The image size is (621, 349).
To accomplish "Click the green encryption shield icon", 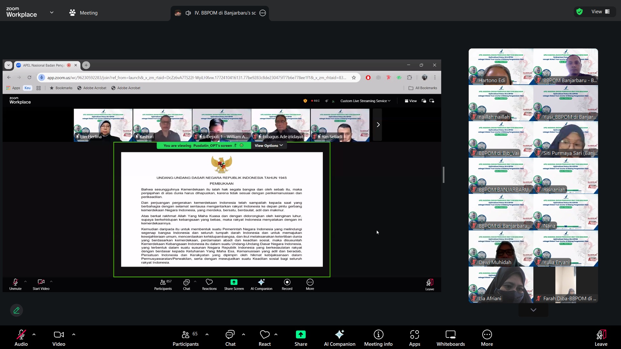I will (x=580, y=12).
